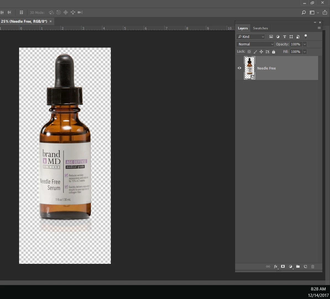Toggle lock transparent pixels
The height and width of the screenshot is (299, 330).
tap(249, 52)
